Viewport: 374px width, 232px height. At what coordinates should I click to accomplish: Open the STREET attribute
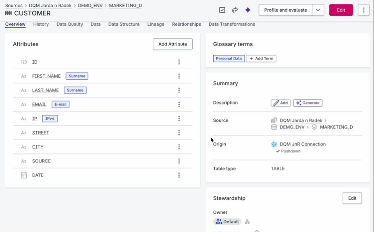tap(41, 133)
